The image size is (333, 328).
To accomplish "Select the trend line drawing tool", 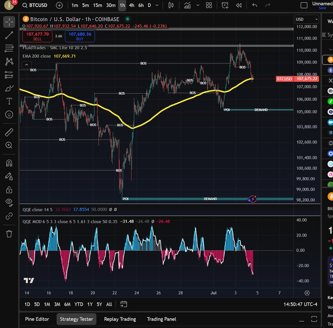I will coord(9,35).
